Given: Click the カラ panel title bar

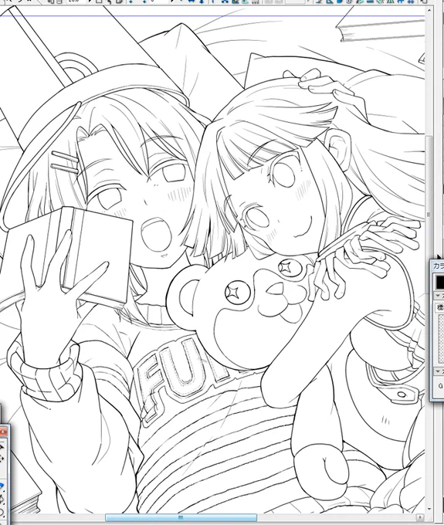Looking at the screenshot, I should pos(437,266).
